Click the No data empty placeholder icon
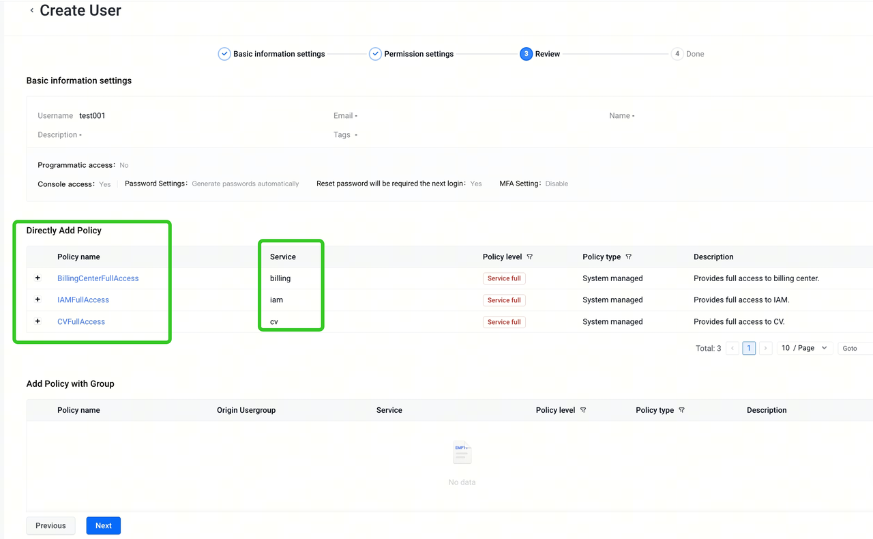Screen dimensions: 873x539 coord(462,452)
